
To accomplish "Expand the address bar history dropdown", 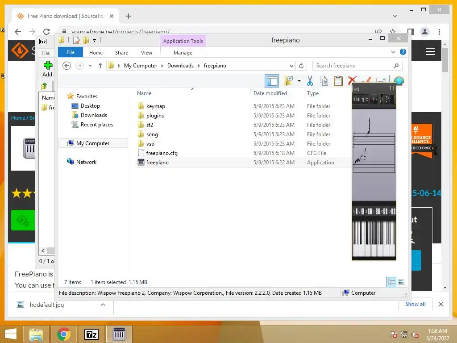I will [x=291, y=66].
